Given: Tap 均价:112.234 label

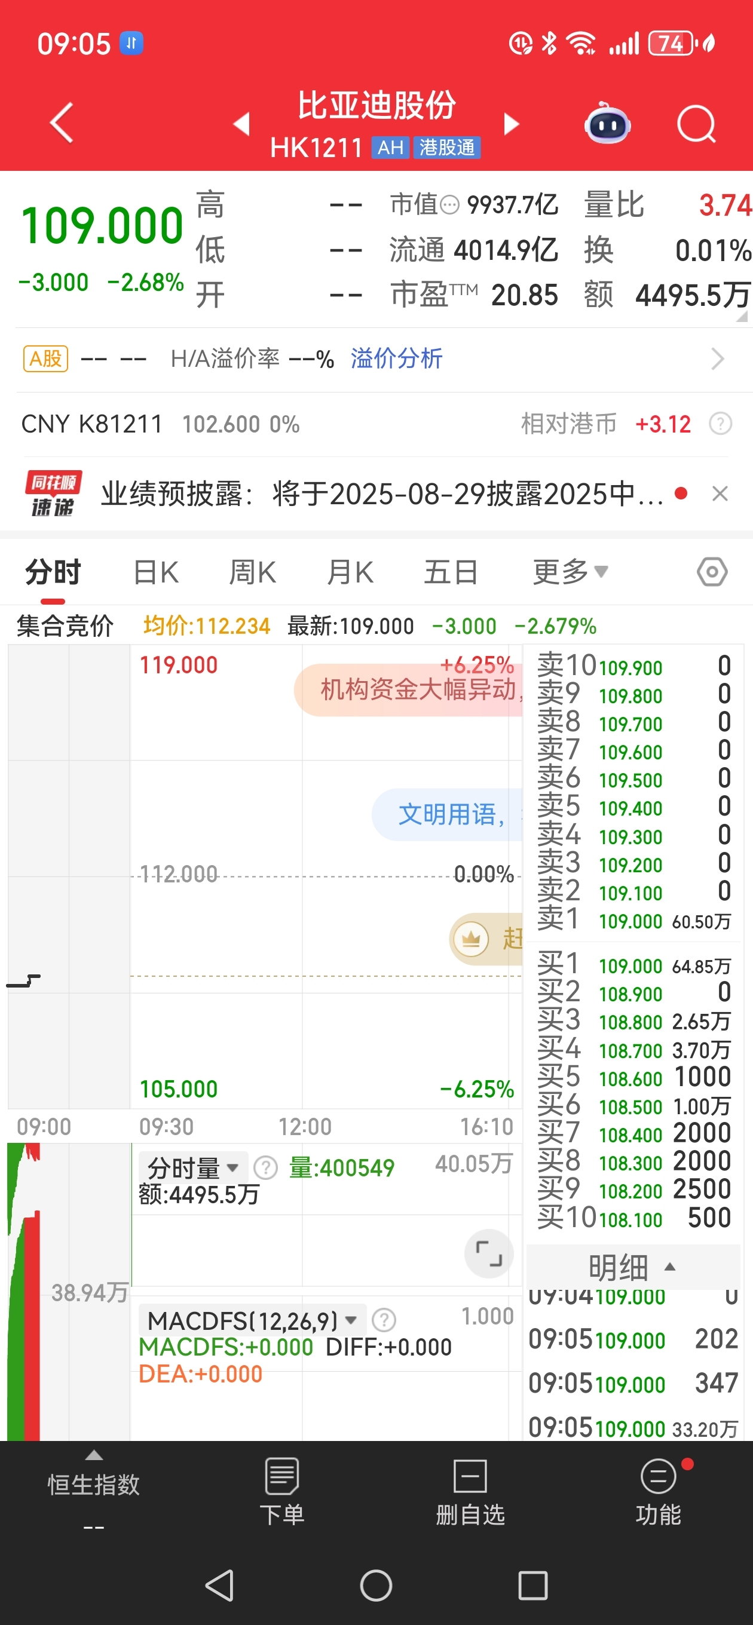Looking at the screenshot, I should coord(206,627).
